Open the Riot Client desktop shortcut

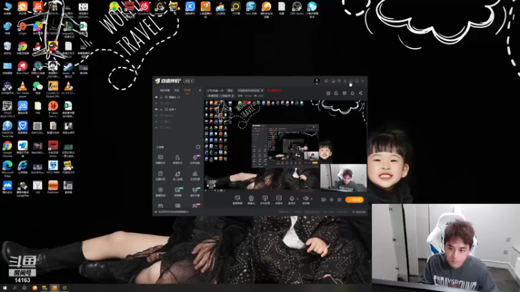click(x=23, y=68)
